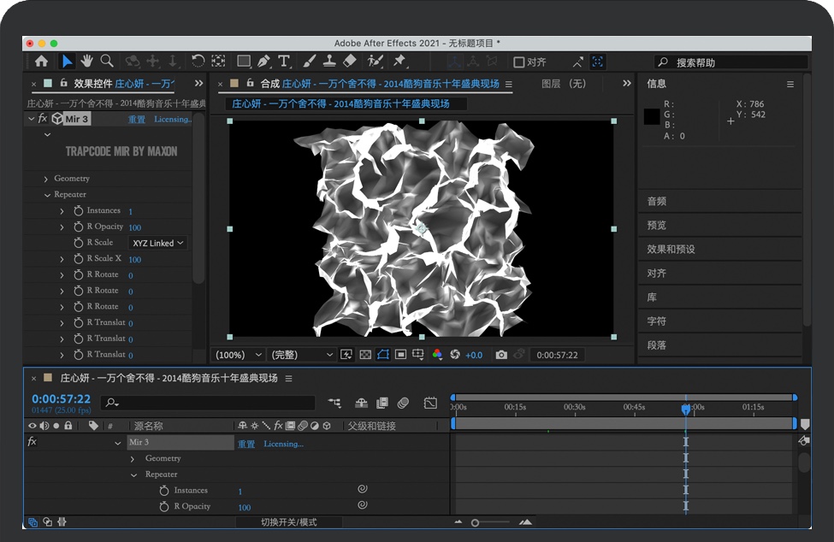834x542 pixels.
Task: Open the 字符 panel
Action: coord(656,321)
